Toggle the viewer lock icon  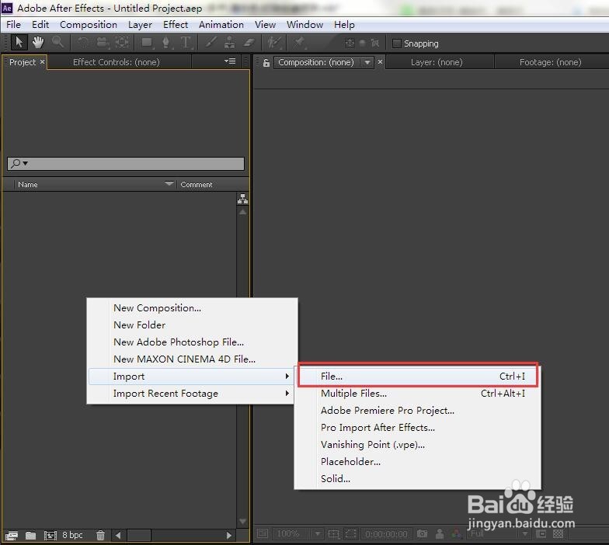tap(266, 62)
